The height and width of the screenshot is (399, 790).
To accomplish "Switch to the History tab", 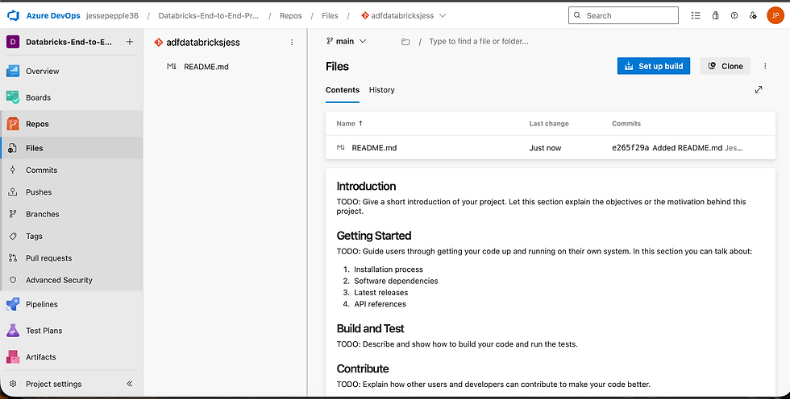I will pos(381,90).
